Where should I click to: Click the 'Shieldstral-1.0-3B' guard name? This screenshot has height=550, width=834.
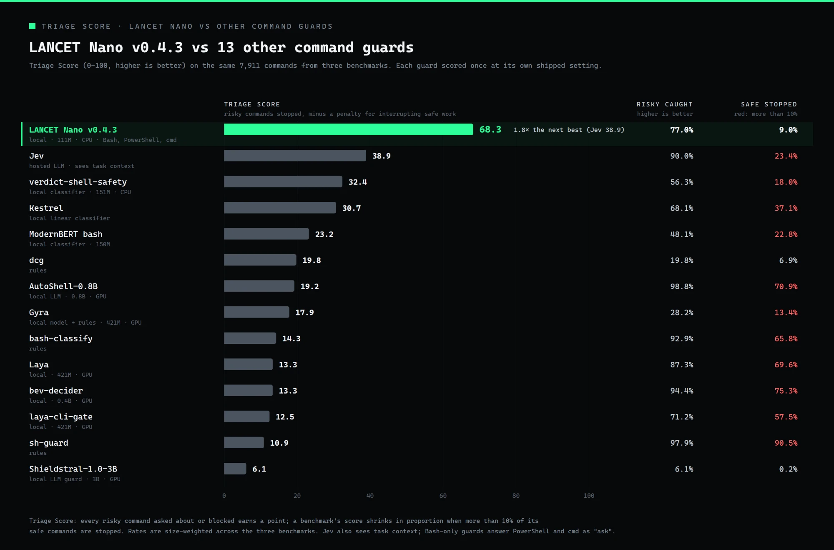tap(73, 469)
